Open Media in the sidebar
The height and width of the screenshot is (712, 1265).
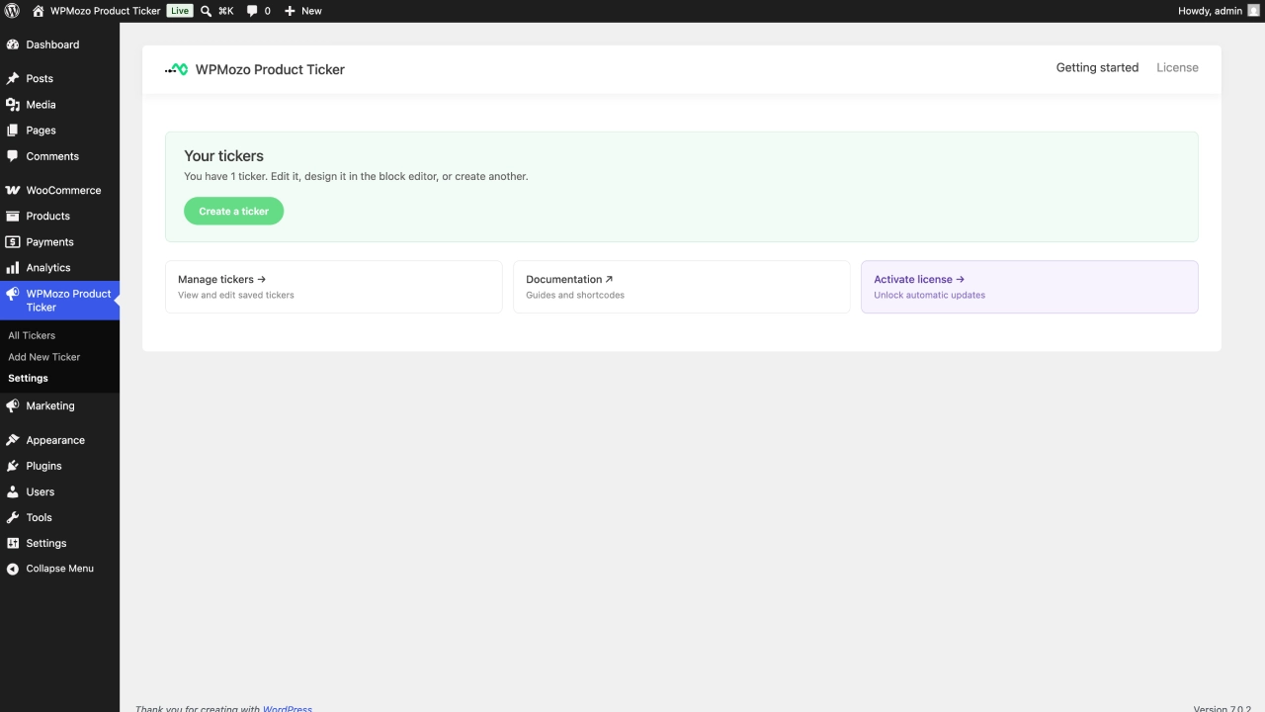point(59,104)
